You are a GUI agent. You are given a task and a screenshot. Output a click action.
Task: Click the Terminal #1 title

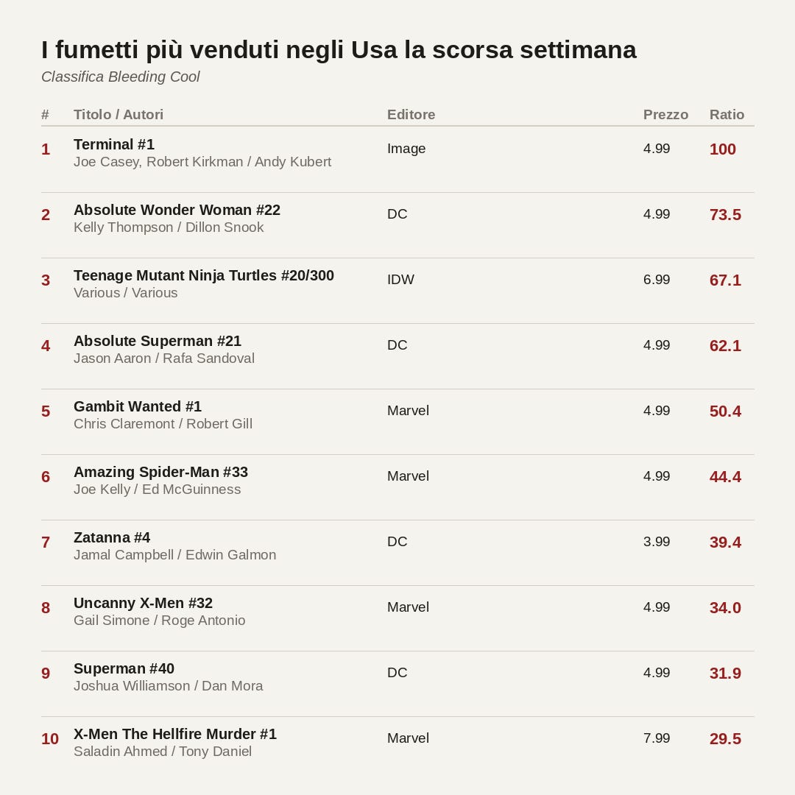[113, 144]
